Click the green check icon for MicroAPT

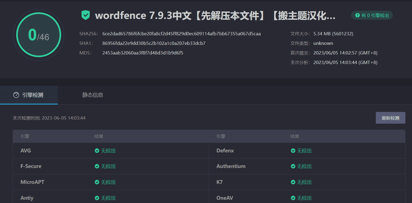(97, 182)
